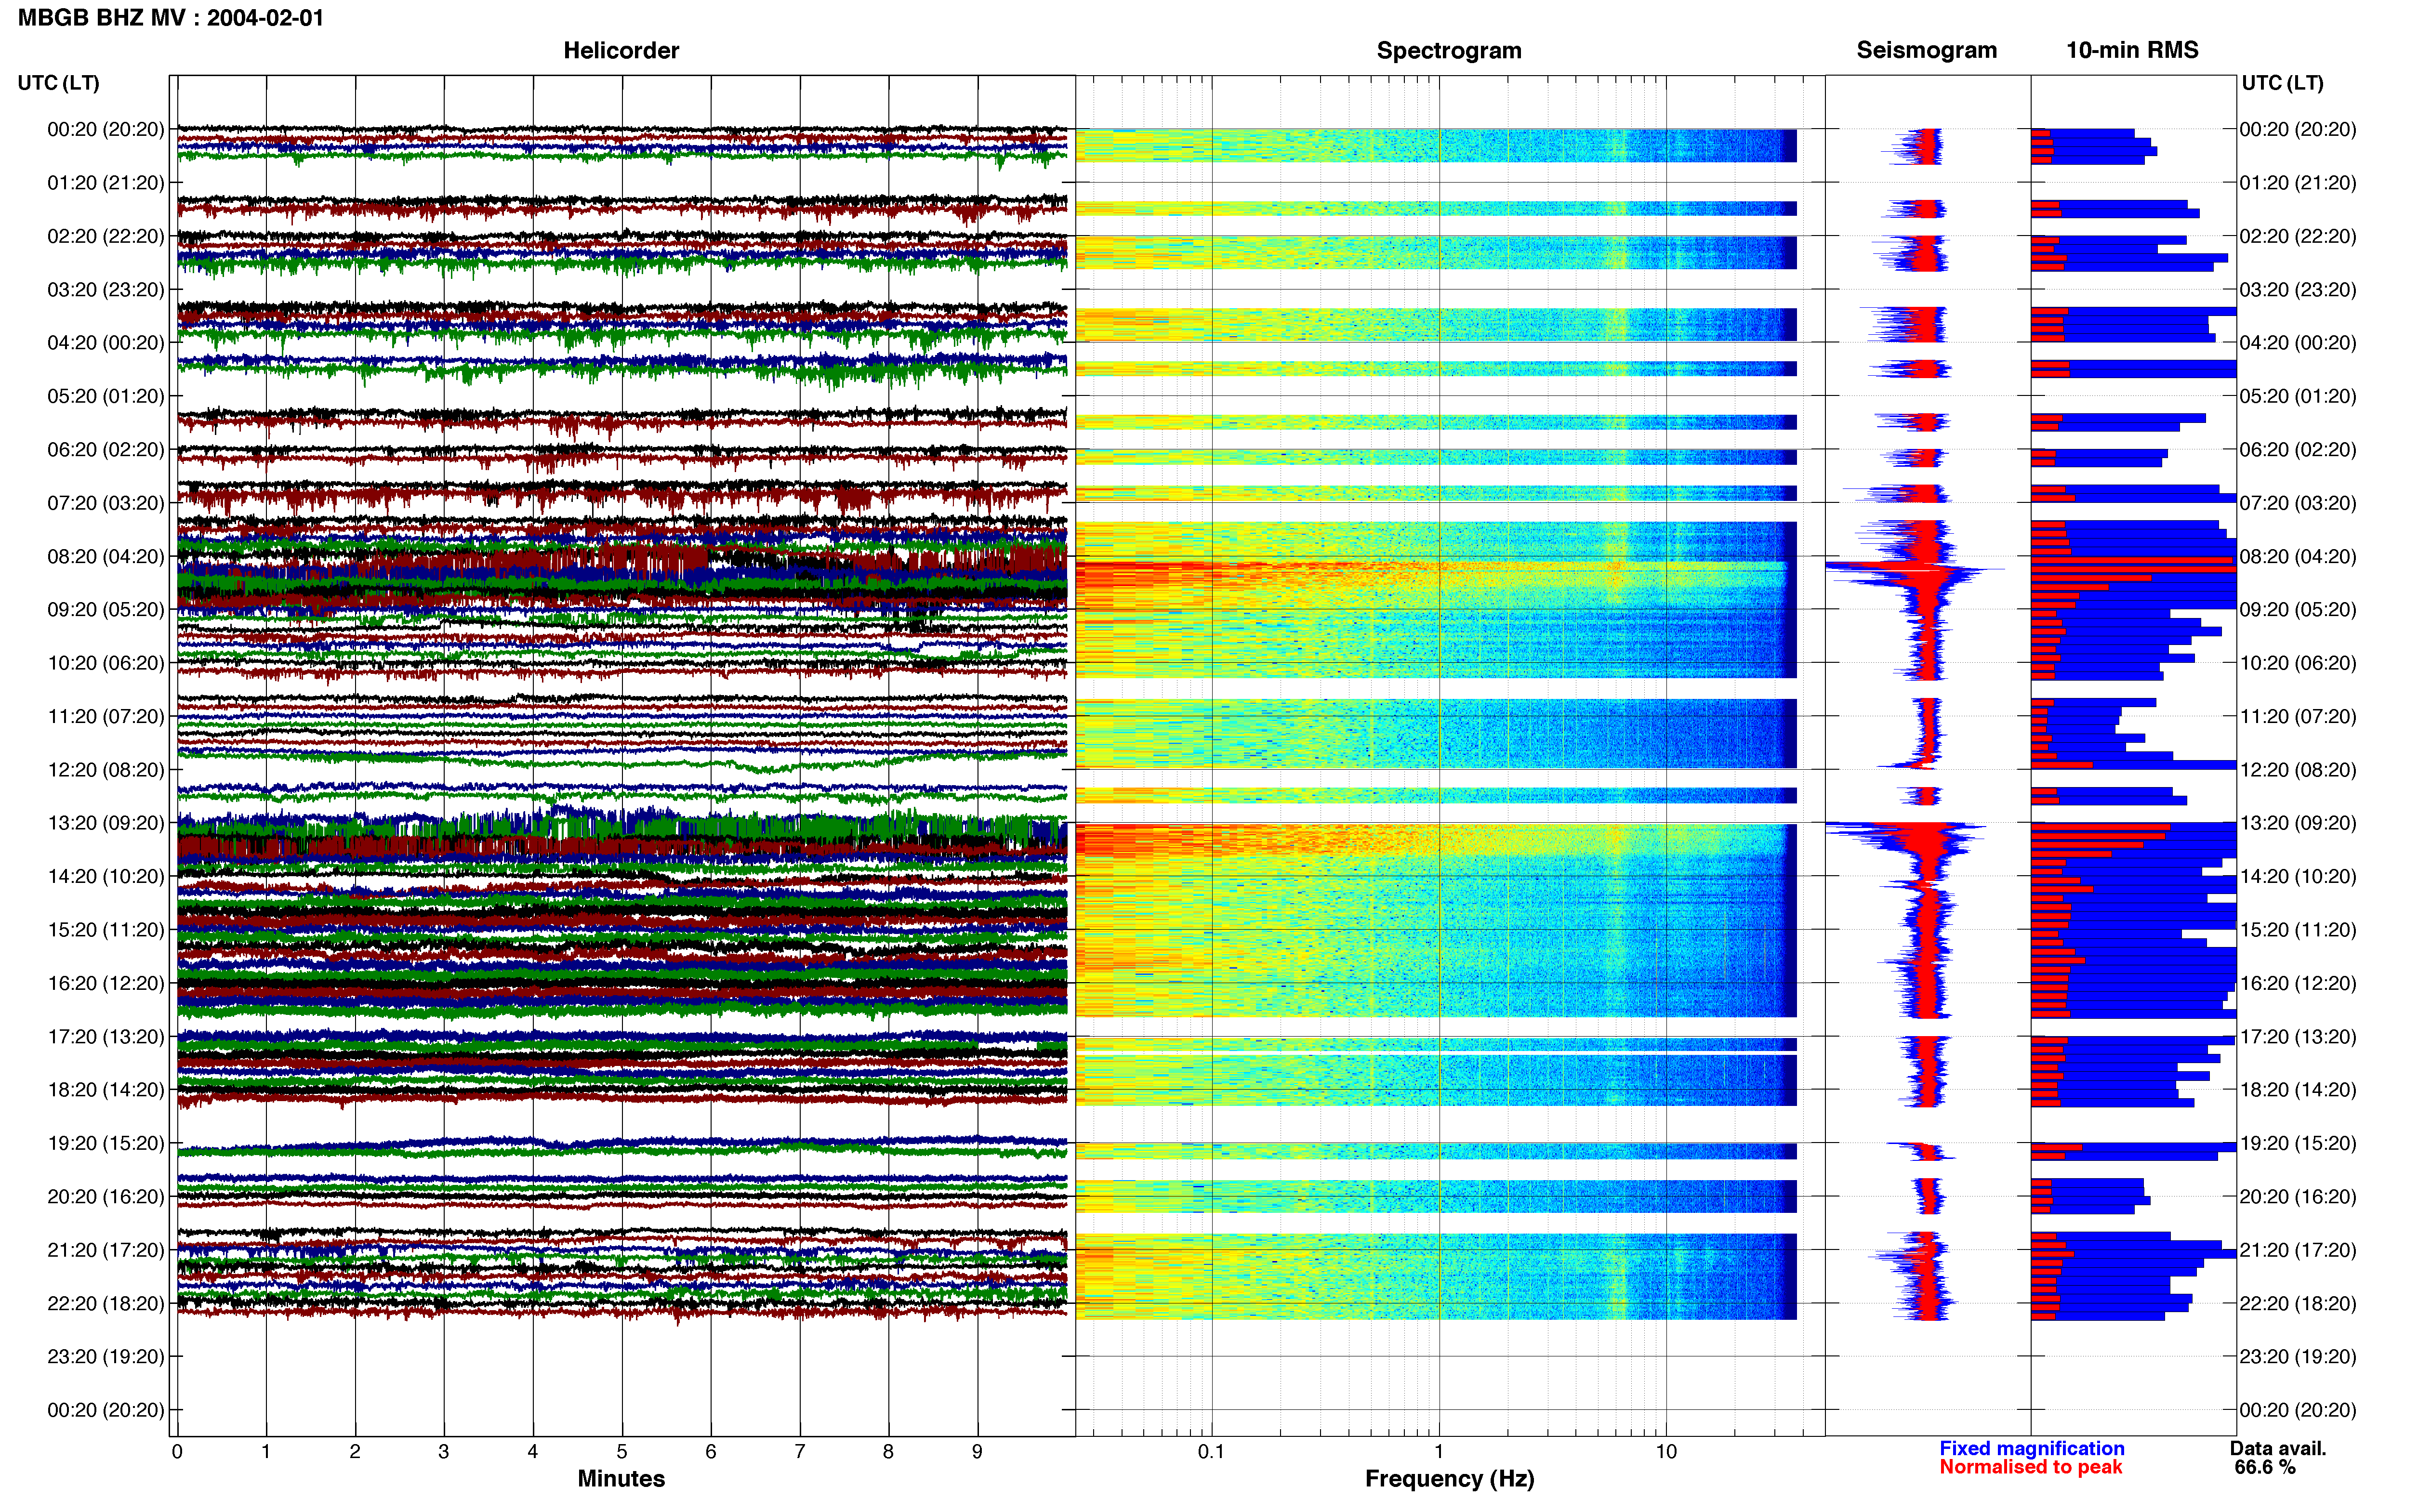
Task: Click the left time label '19:20 (15:20)'
Action: (x=106, y=1143)
